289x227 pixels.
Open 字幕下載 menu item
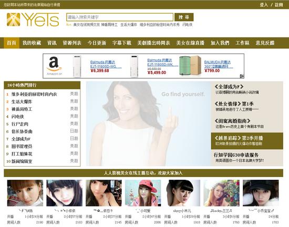coord(122,43)
